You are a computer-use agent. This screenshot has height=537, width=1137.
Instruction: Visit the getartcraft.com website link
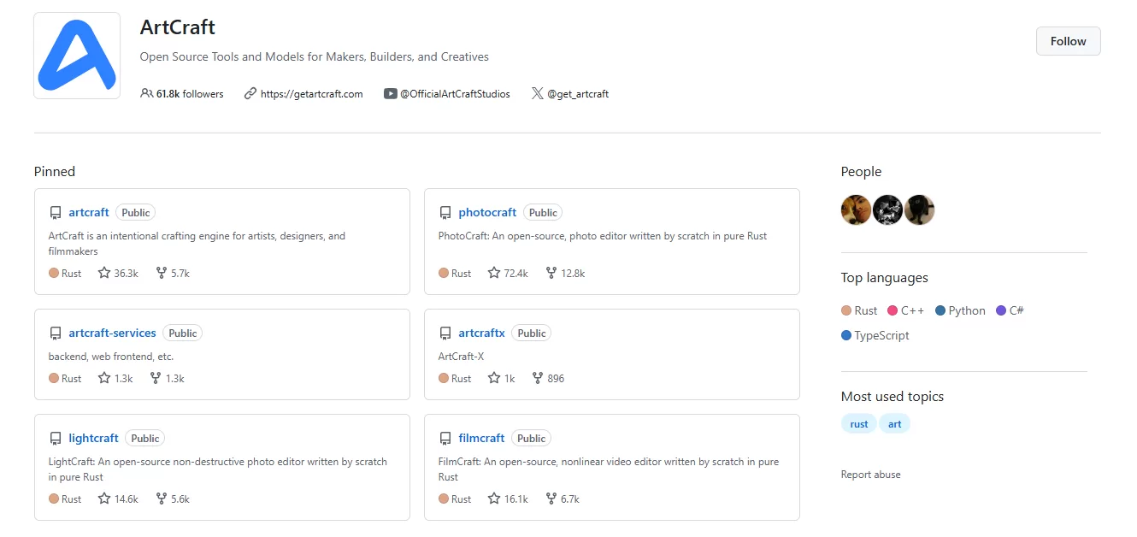click(311, 94)
